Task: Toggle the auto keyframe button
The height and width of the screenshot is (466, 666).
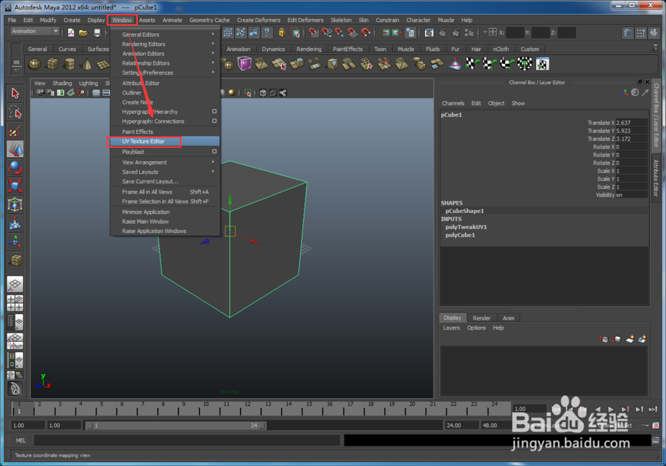Action: [645, 425]
